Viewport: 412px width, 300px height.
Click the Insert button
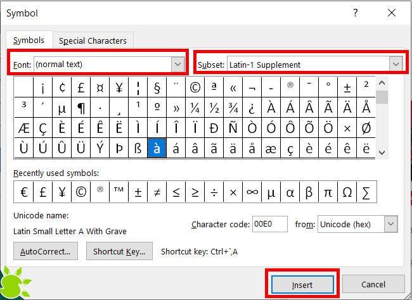[x=302, y=285]
